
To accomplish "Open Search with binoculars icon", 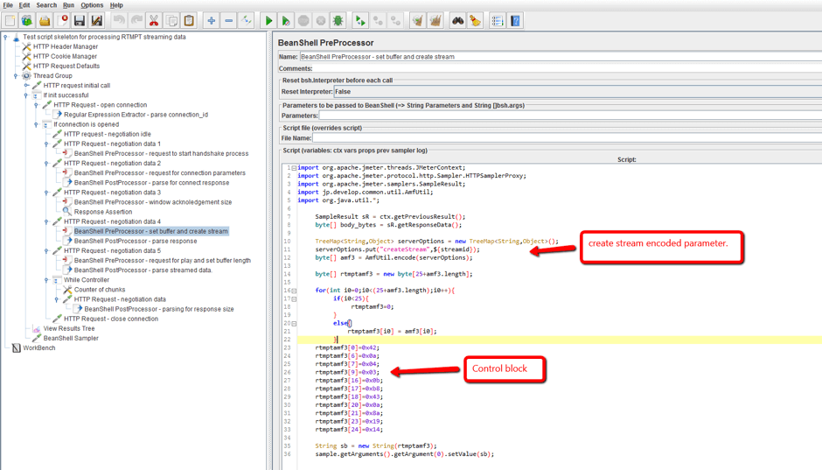I will click(457, 21).
